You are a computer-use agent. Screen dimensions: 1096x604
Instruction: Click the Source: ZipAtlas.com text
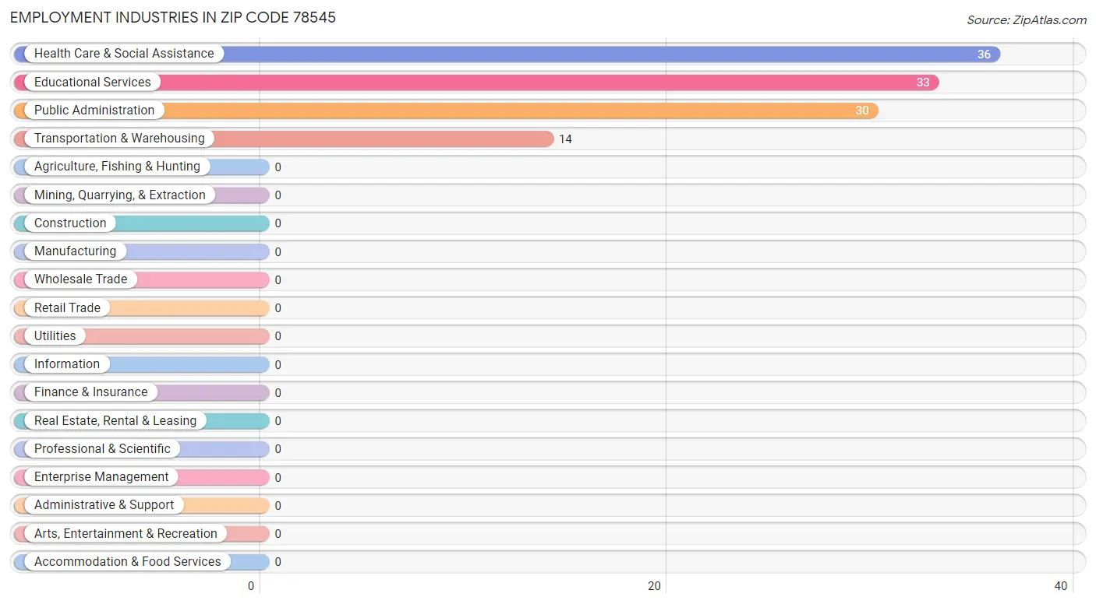(x=1027, y=20)
